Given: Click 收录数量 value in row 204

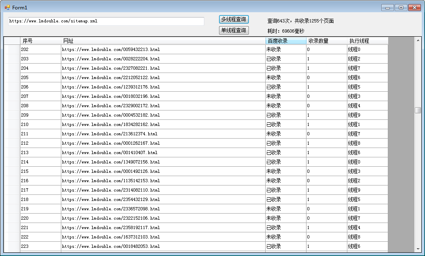Looking at the screenshot, I should point(327,68).
